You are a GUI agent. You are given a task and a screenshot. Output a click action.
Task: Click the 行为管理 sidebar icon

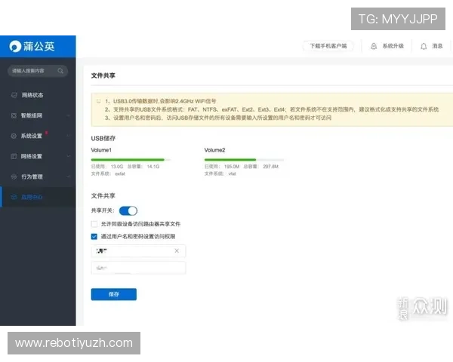(14, 176)
